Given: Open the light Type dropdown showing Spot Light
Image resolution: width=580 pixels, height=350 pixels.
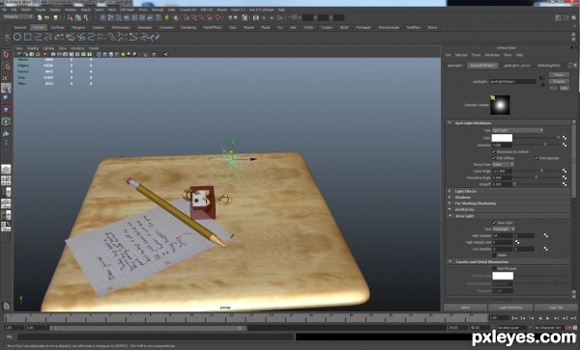Looking at the screenshot, I should coord(517,130).
